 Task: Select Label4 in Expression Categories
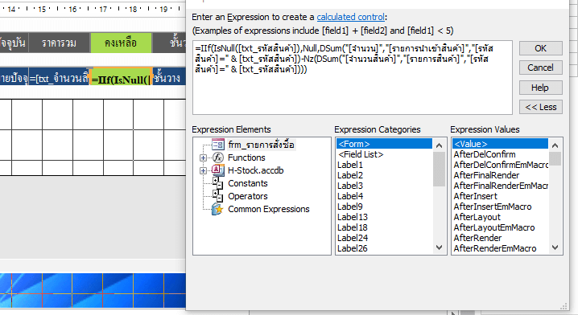point(384,196)
